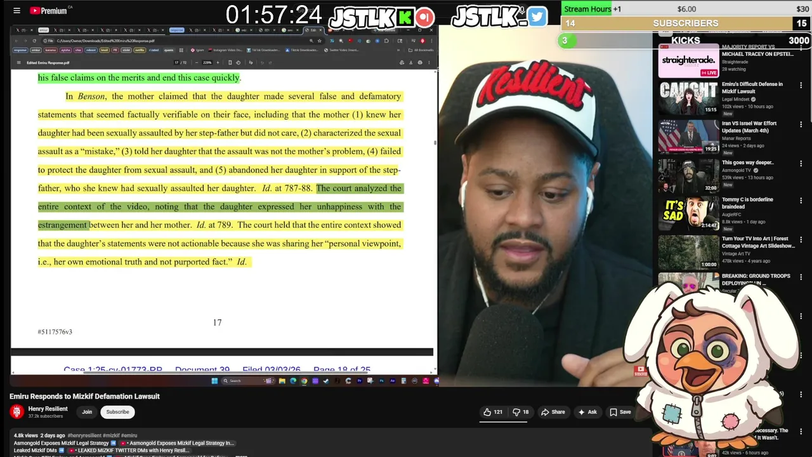Open options for Majority Report live video

click(x=801, y=49)
